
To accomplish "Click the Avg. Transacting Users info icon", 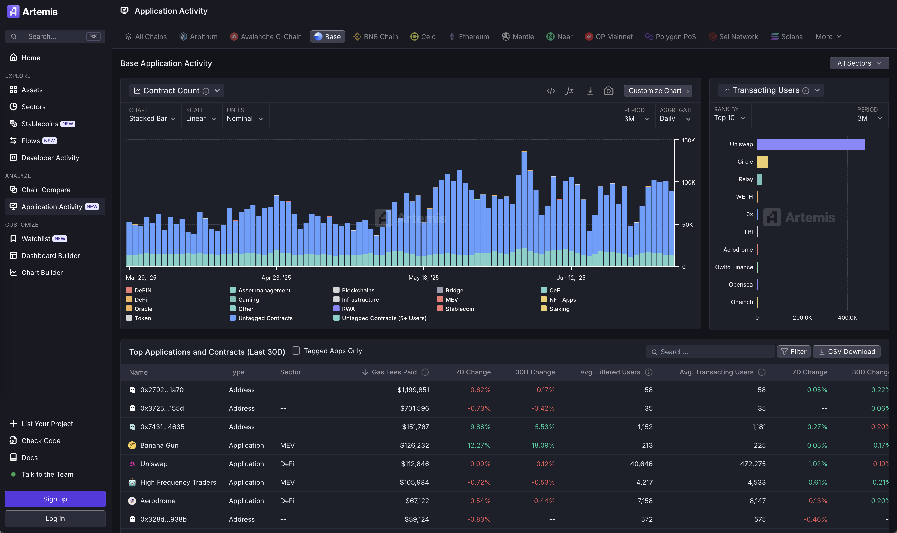I will tap(762, 372).
